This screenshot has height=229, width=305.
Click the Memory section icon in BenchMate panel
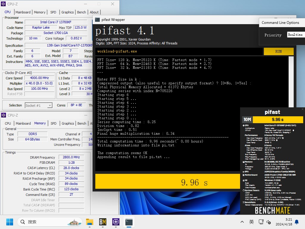click(244, 162)
